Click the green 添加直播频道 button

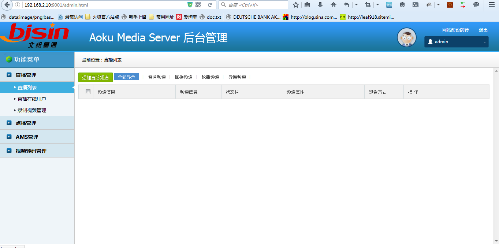click(x=95, y=77)
